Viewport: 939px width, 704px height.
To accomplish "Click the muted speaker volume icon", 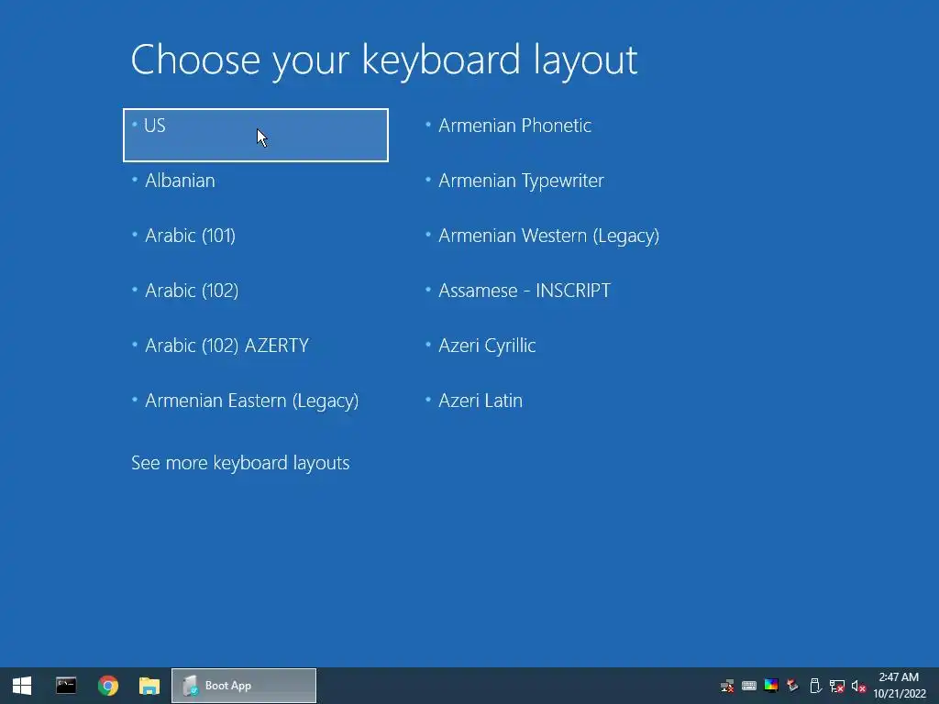I will click(858, 687).
